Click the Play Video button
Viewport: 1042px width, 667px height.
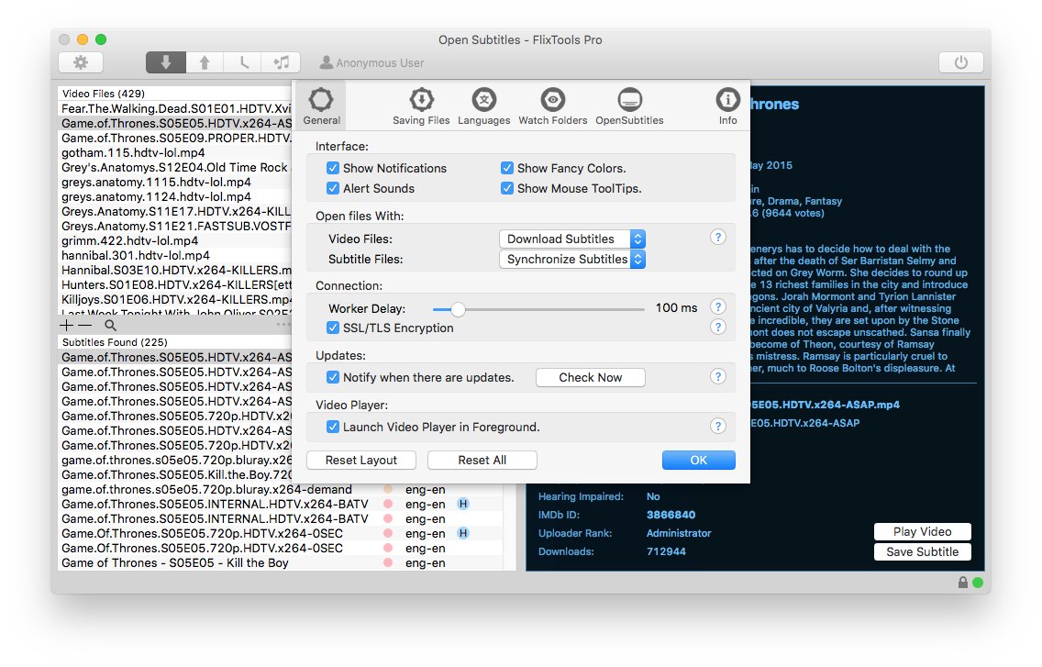coord(922,531)
